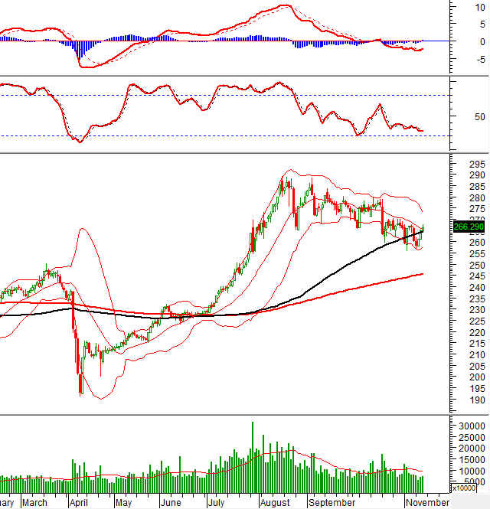The height and width of the screenshot is (509, 490).
Task: Select the August label on time axis
Action: click(x=274, y=503)
